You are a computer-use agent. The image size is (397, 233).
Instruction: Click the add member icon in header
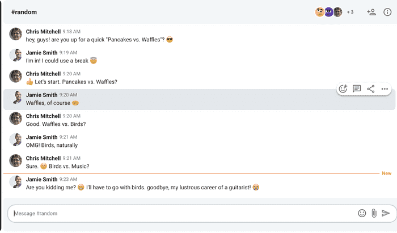coord(371,12)
